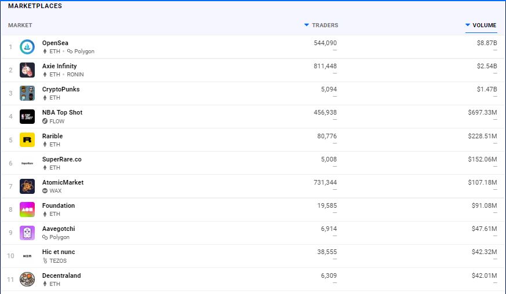Click the TRADERS column header label
Viewport: 506px width, 294px height.
coord(325,25)
